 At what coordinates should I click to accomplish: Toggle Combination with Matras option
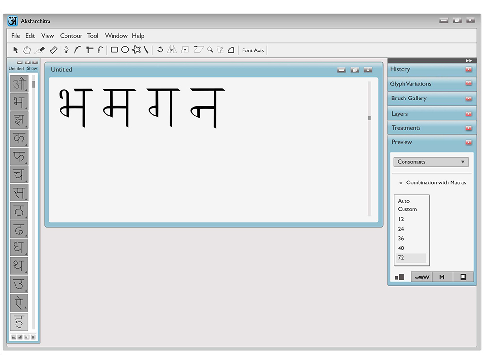tap(433, 182)
